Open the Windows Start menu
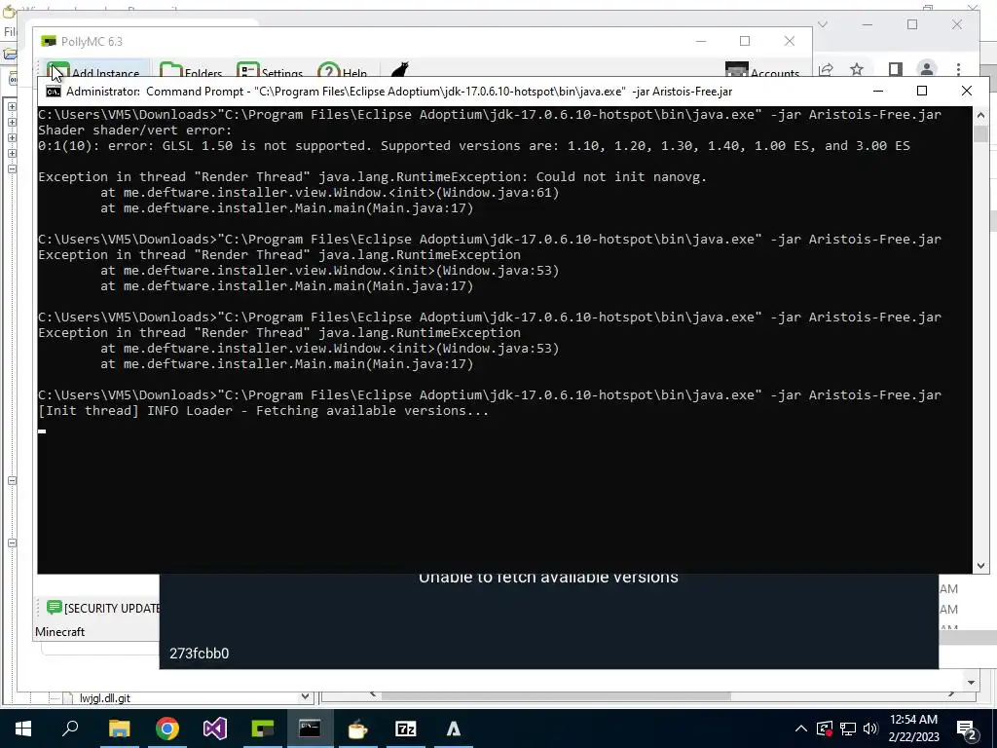 pyautogui.click(x=23, y=729)
